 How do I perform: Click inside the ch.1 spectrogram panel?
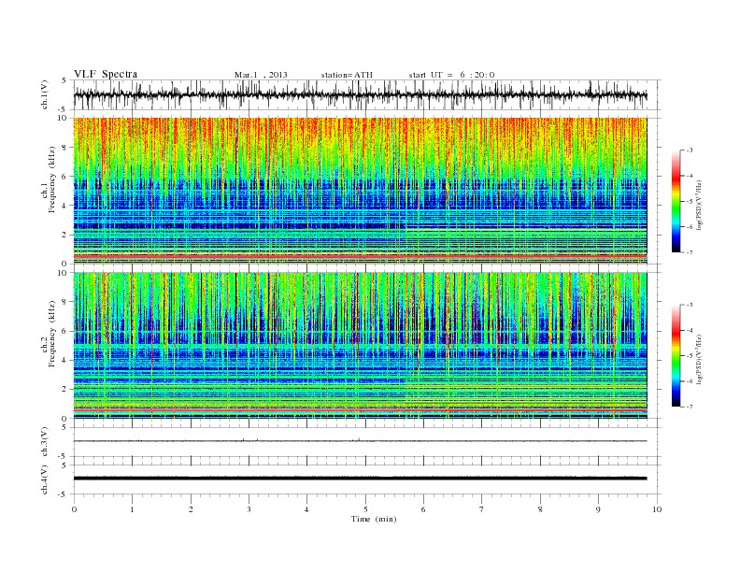pos(361,191)
